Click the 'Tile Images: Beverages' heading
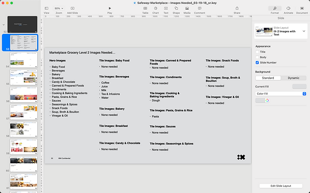Screen dimensions: 310x193 [x=114, y=77]
